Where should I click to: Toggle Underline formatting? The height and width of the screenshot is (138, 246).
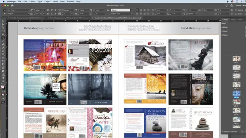tap(55, 10)
